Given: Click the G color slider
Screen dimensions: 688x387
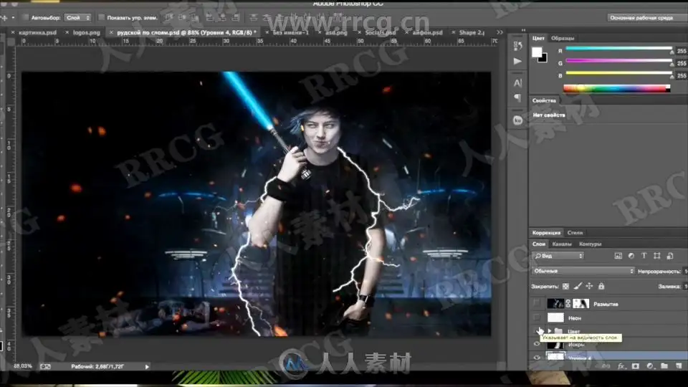Looking at the screenshot, I should [x=618, y=62].
